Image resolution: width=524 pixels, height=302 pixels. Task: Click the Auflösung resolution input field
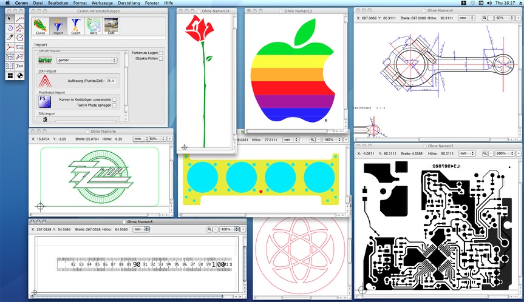tap(112, 80)
